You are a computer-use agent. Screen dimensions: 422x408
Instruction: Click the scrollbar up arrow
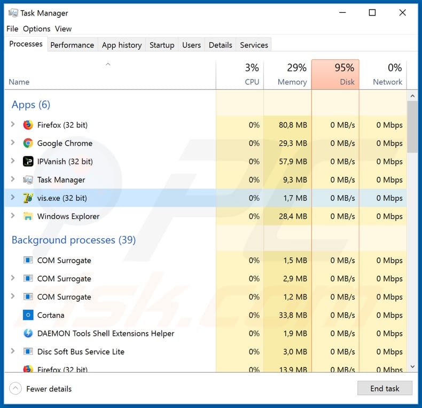(412, 96)
